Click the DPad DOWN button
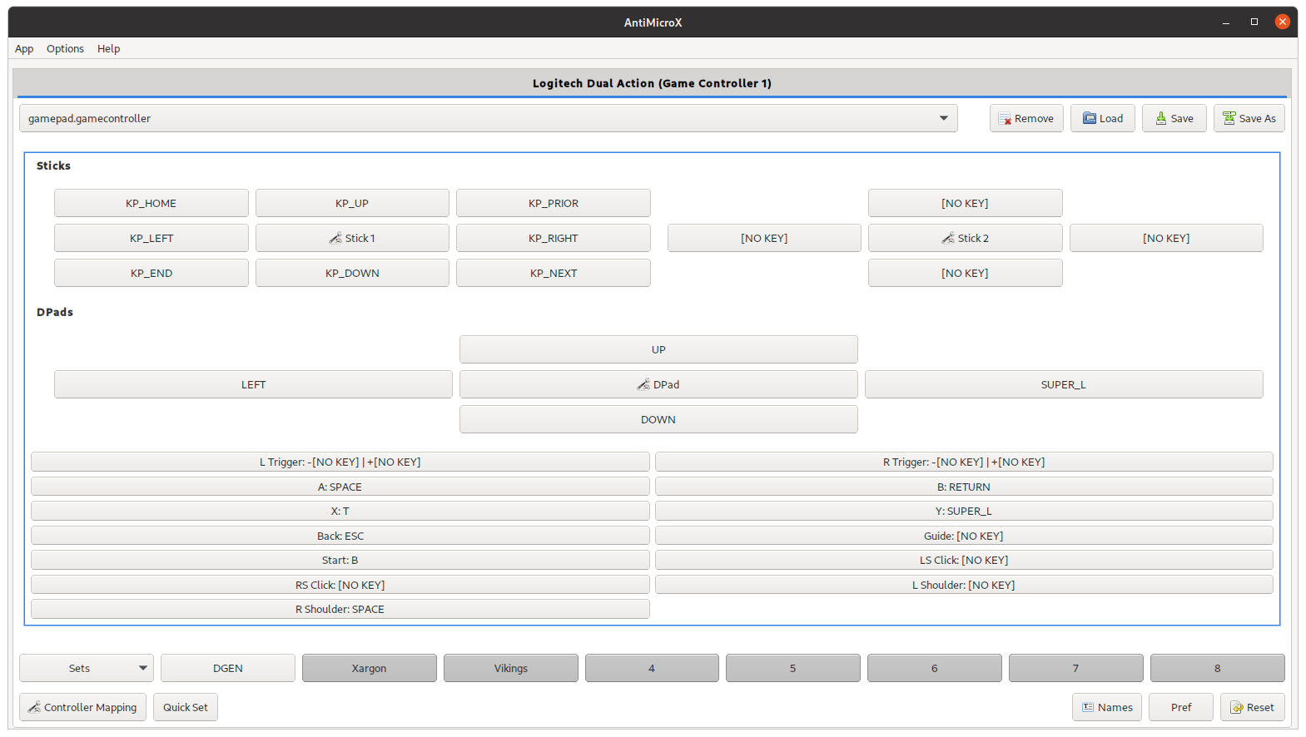 [x=658, y=419]
